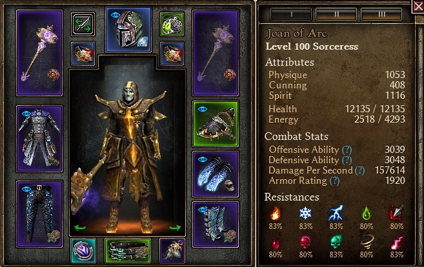Open the green amulet slot
The width and height of the screenshot is (424, 267).
tap(172, 24)
